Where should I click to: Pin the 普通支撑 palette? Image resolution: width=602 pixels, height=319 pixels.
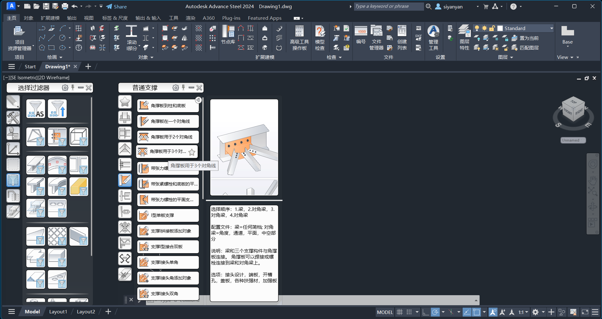coord(184,87)
